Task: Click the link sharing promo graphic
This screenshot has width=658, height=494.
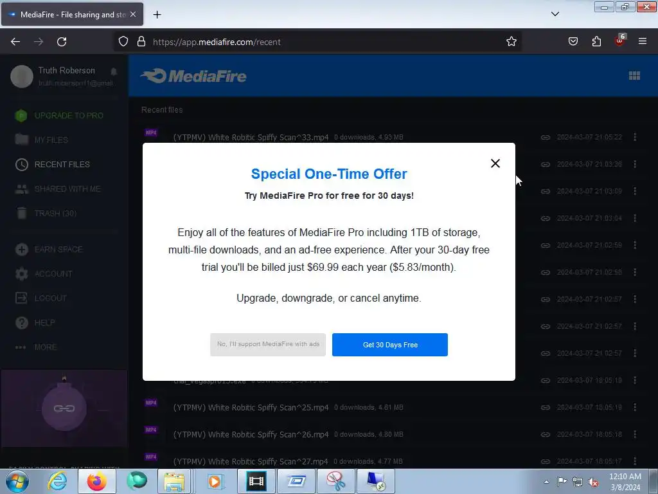Action: (x=64, y=408)
